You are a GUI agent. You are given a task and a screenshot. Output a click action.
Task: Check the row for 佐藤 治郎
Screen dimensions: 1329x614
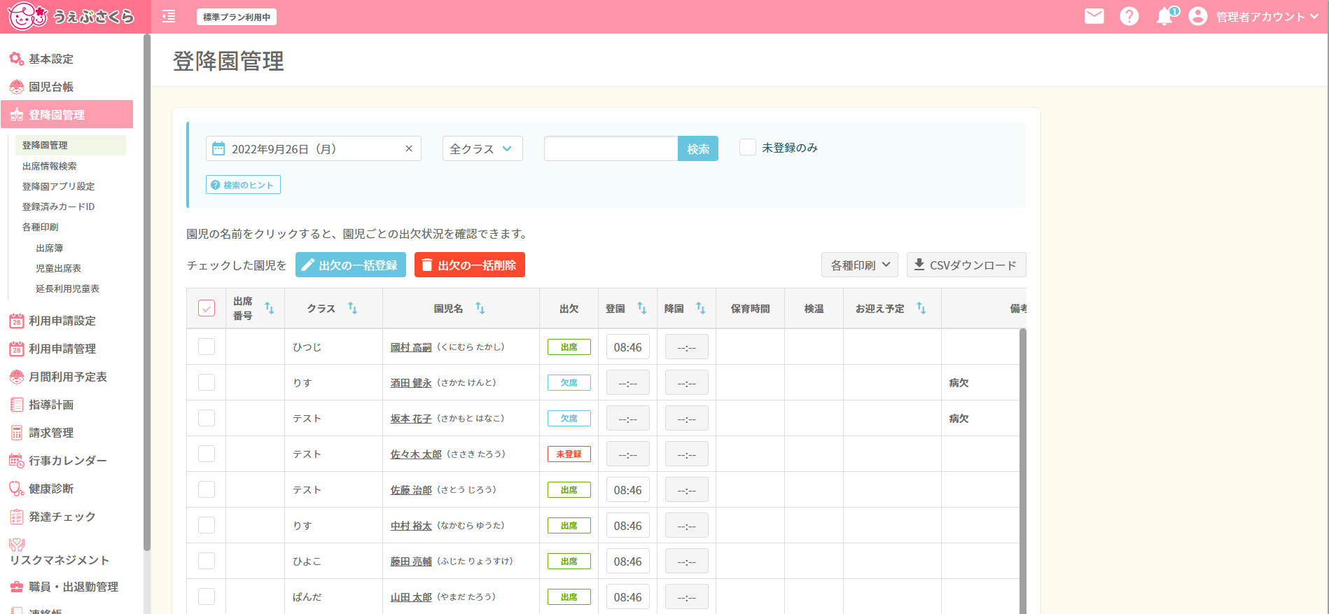tap(207, 489)
